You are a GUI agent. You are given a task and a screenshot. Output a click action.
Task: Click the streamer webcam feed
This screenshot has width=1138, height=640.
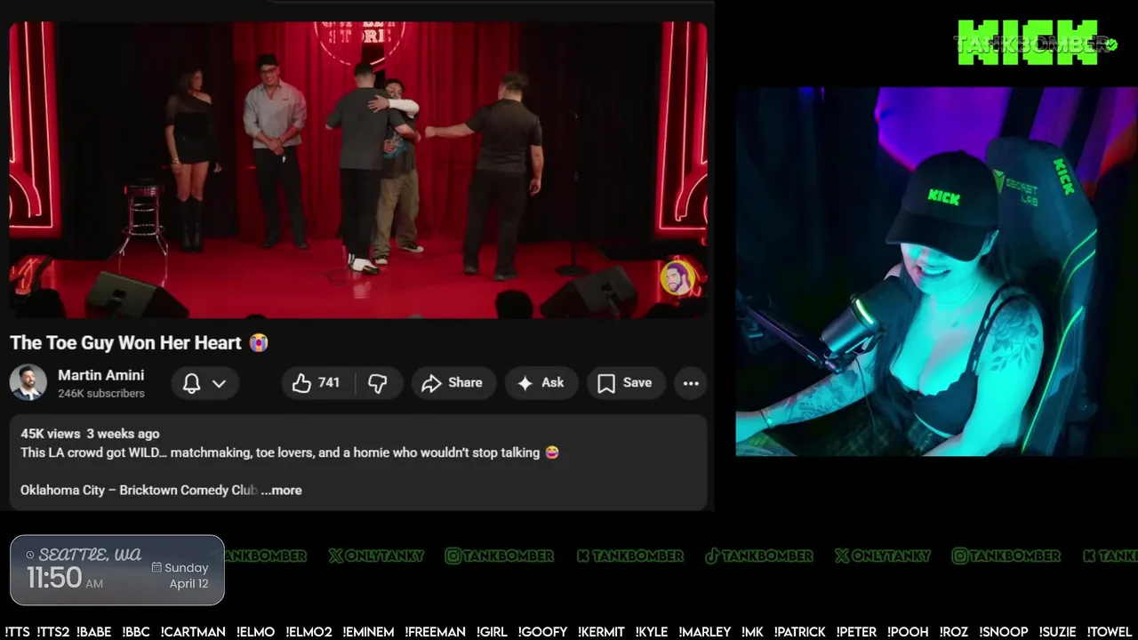coord(936,271)
